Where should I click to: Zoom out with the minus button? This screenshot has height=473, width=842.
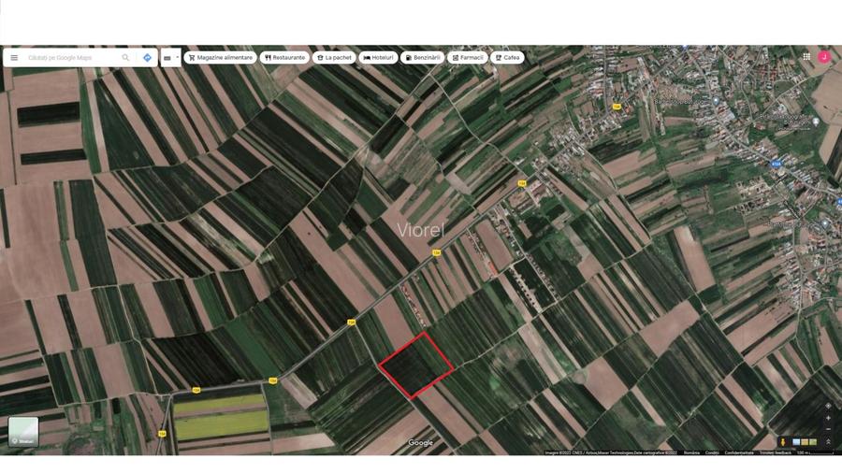click(828, 431)
